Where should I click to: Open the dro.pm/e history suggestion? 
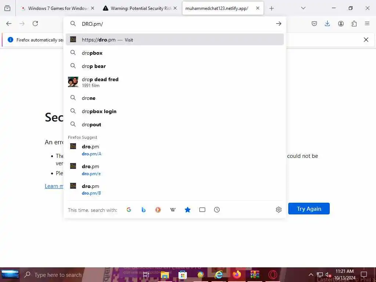pyautogui.click(x=174, y=170)
